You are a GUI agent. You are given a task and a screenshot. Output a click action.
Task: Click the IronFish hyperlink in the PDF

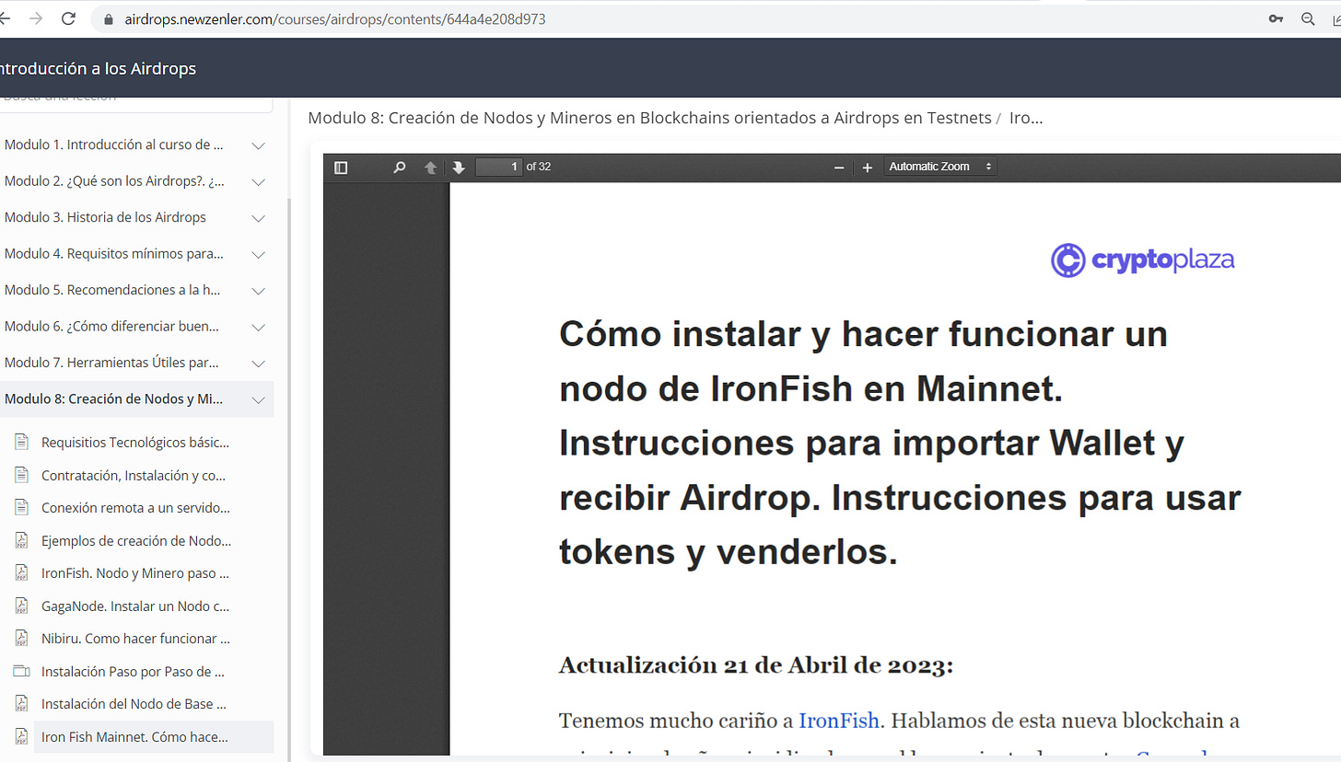click(838, 720)
